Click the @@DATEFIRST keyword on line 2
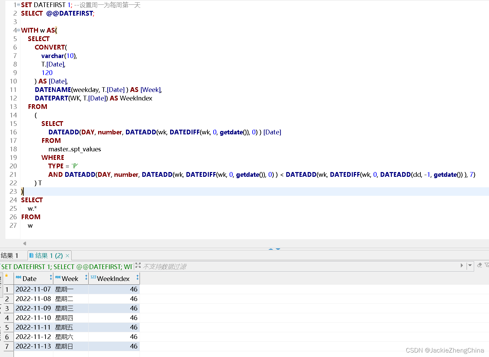 [x=70, y=13]
